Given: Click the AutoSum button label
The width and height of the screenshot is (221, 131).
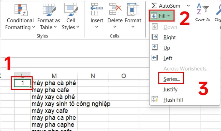Looking at the screenshot, I should pyautogui.click(x=169, y=6).
